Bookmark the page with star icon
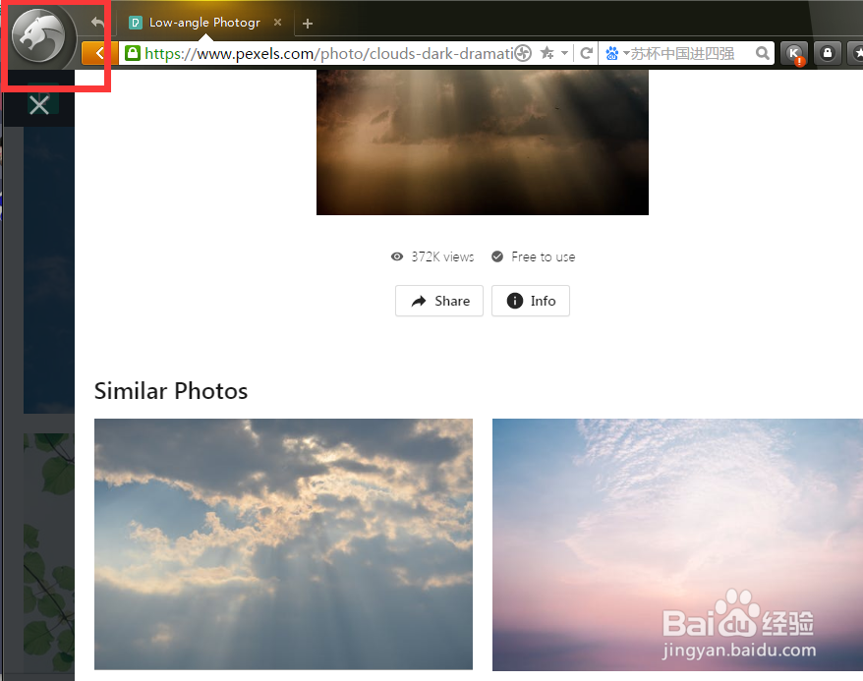The width and height of the screenshot is (863, 681). coord(547,53)
